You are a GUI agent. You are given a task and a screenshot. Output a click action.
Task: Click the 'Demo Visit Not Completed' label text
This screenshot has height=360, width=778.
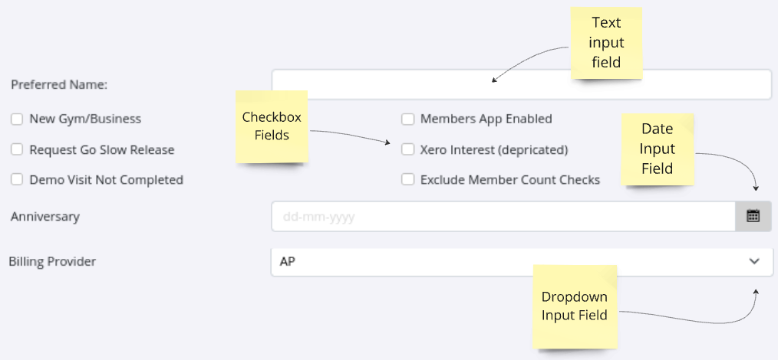point(106,180)
